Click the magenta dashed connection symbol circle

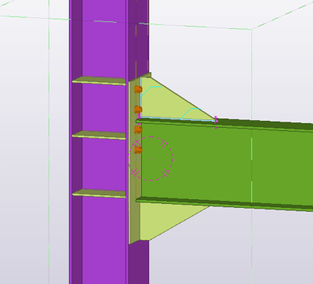pos(151,158)
